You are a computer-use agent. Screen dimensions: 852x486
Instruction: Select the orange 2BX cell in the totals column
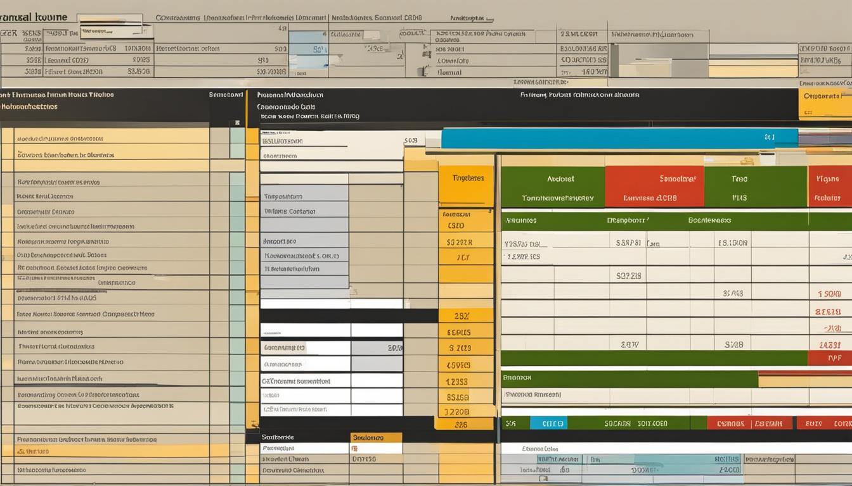click(465, 315)
